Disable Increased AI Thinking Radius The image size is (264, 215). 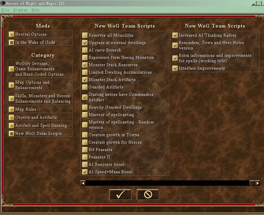tap(175, 35)
